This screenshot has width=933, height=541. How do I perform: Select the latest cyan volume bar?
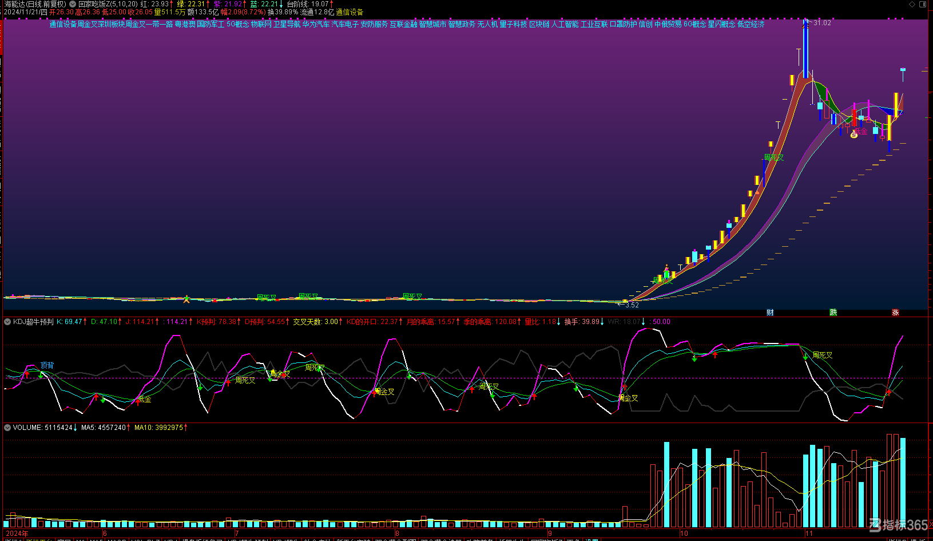tap(903, 483)
